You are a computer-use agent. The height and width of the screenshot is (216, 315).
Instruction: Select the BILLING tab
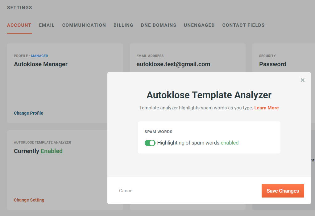pyautogui.click(x=123, y=25)
